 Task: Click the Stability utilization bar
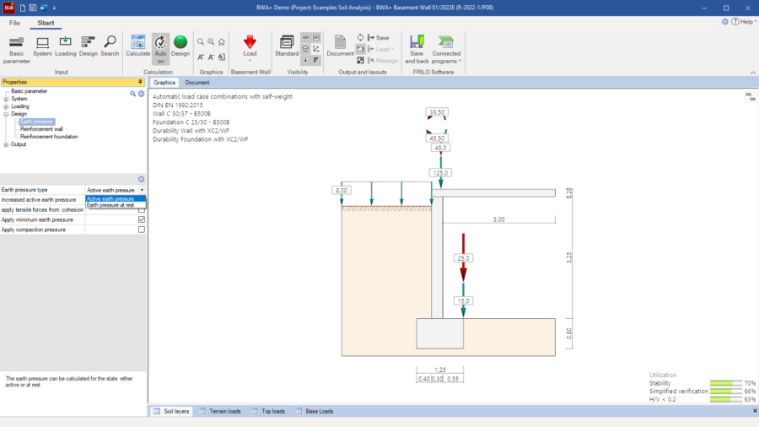725,383
